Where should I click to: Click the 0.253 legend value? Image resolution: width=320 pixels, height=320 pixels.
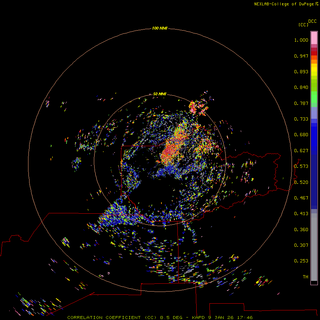301,261
